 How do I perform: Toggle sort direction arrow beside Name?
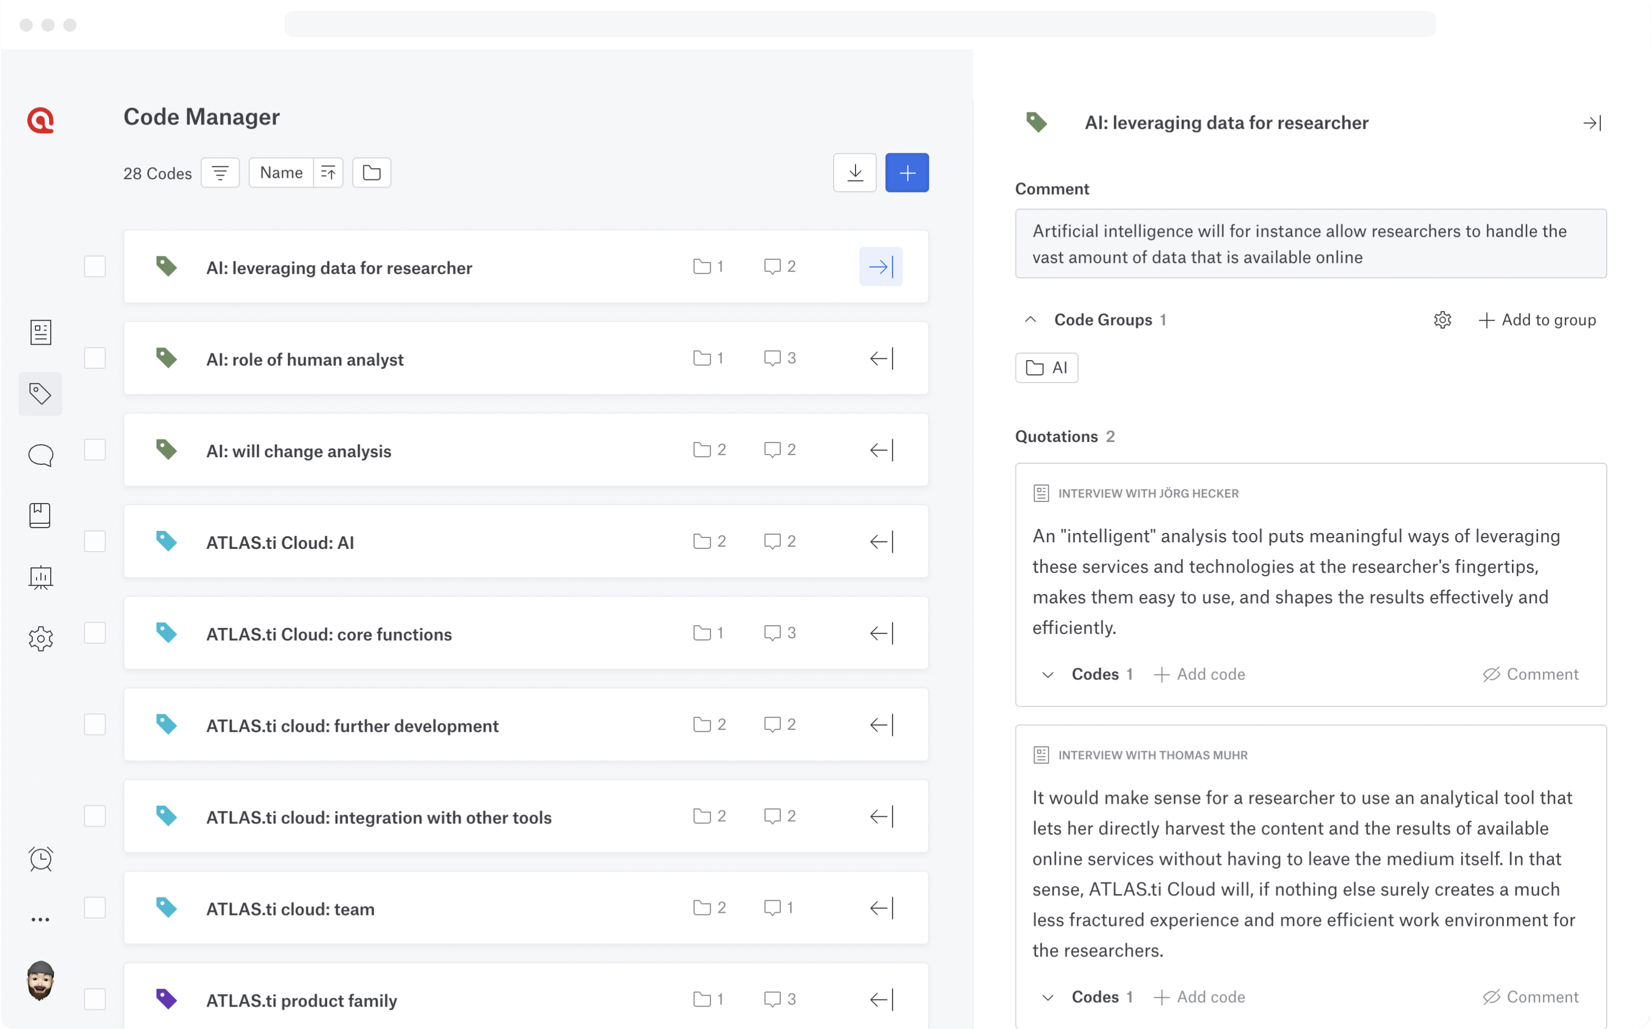coord(328,173)
